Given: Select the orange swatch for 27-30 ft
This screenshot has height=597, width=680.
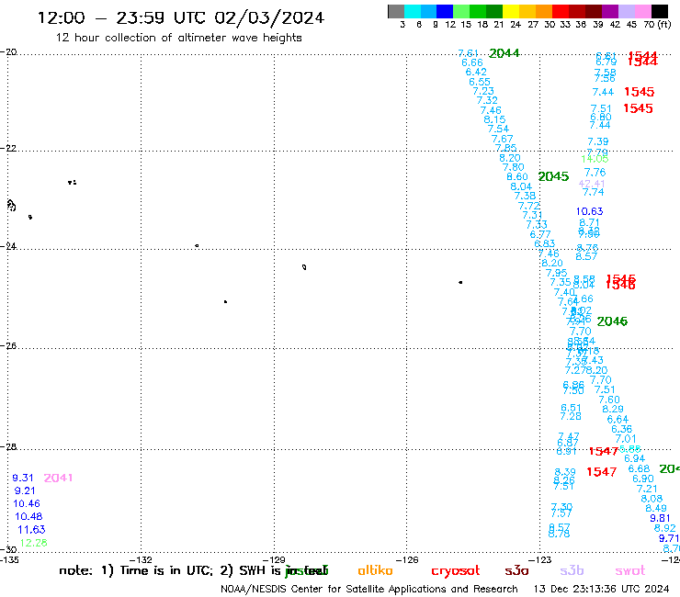Looking at the screenshot, I should 543,11.
